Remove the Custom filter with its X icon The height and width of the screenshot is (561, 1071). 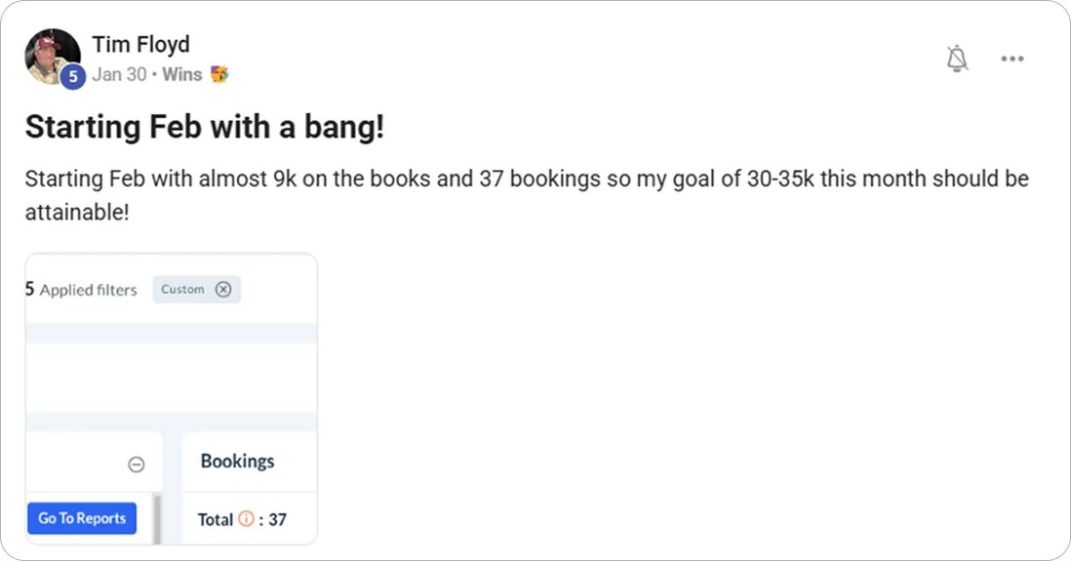pos(223,289)
